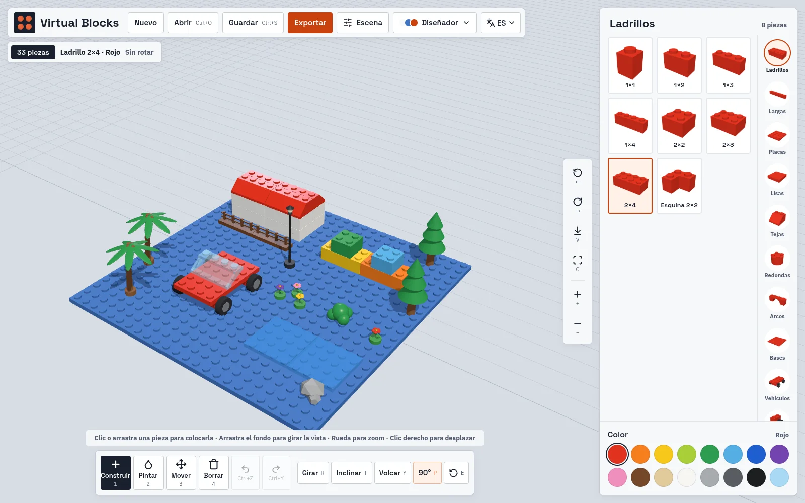Open the ES language dropdown
This screenshot has width=805, height=503.
[x=501, y=23]
